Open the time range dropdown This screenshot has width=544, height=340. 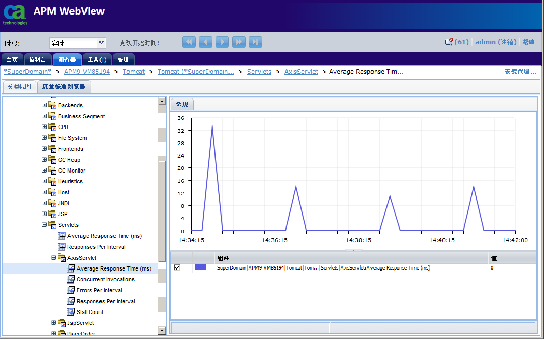tap(102, 43)
